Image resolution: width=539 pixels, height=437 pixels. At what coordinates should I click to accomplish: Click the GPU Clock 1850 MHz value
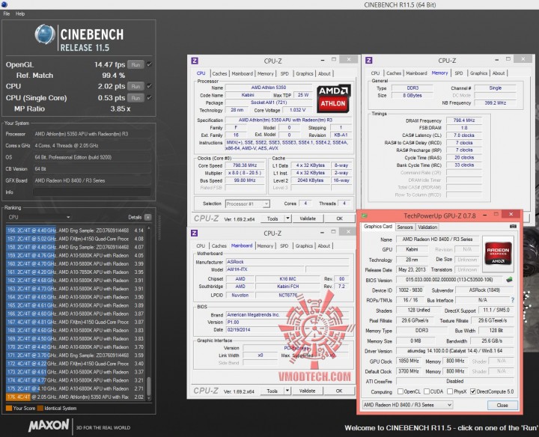(x=409, y=361)
